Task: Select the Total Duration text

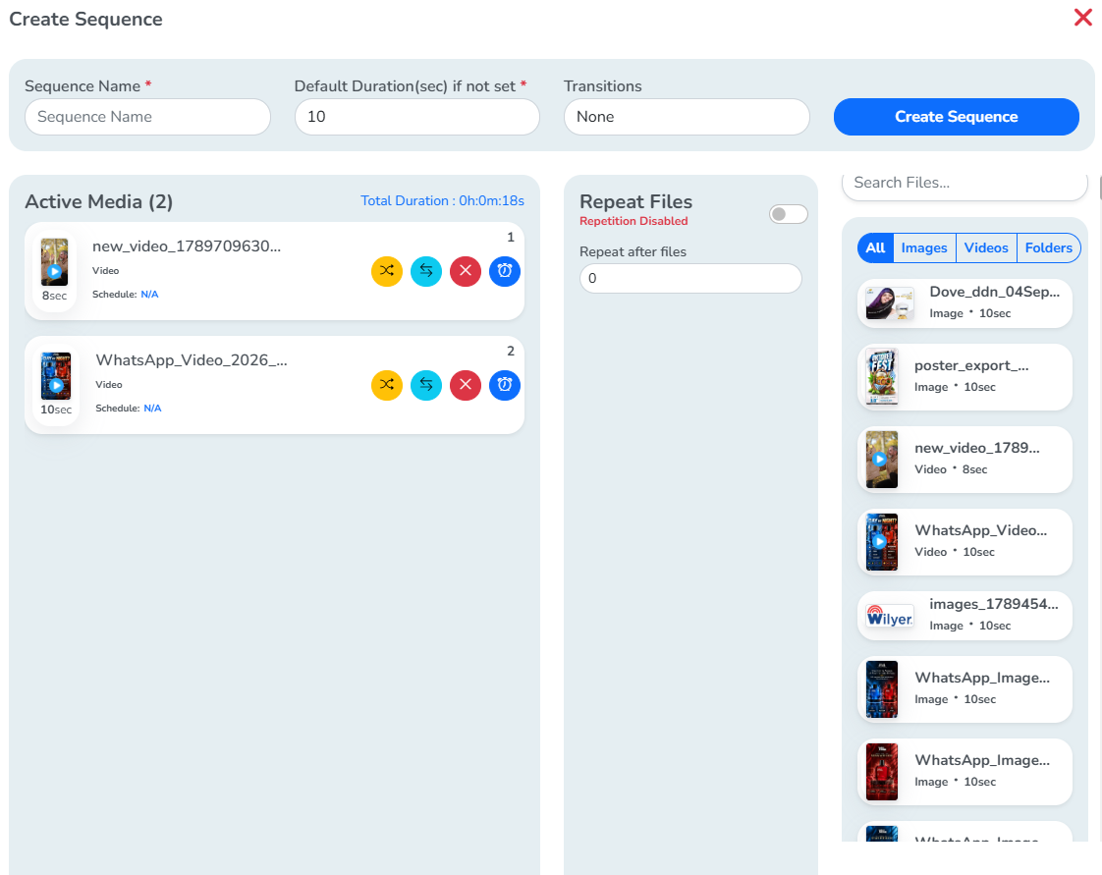Action: point(443,201)
